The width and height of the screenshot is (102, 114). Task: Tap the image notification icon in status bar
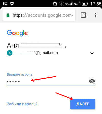(x=5, y=4)
